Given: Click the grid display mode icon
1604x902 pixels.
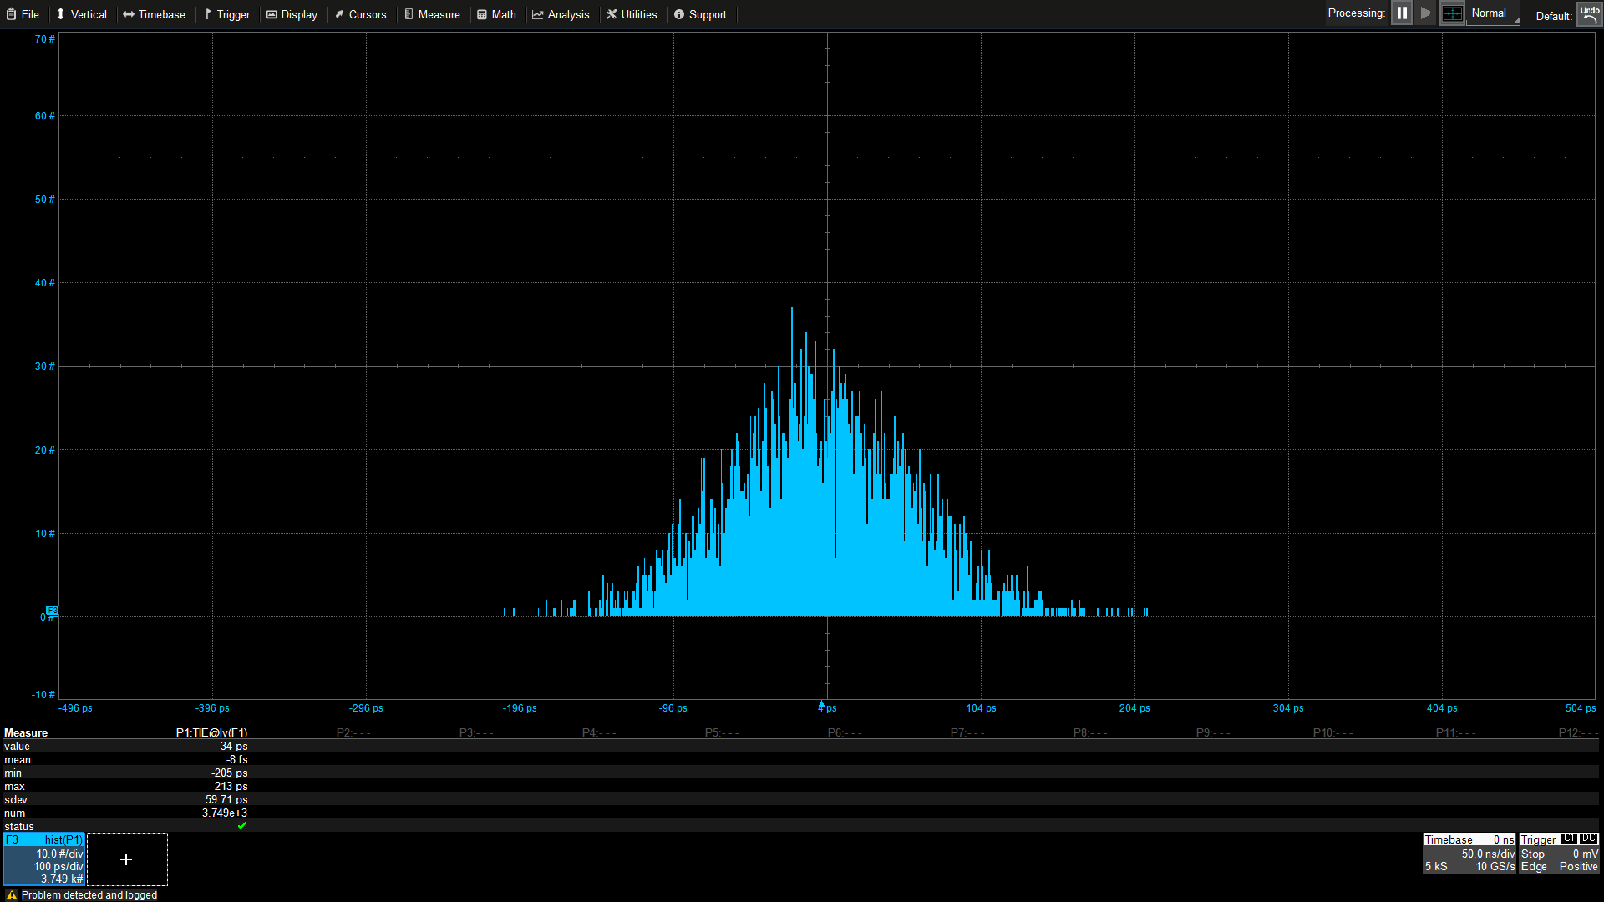Looking at the screenshot, I should [x=1452, y=13].
